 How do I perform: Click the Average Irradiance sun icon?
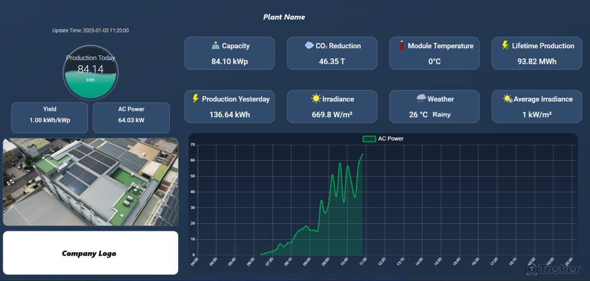(x=507, y=98)
